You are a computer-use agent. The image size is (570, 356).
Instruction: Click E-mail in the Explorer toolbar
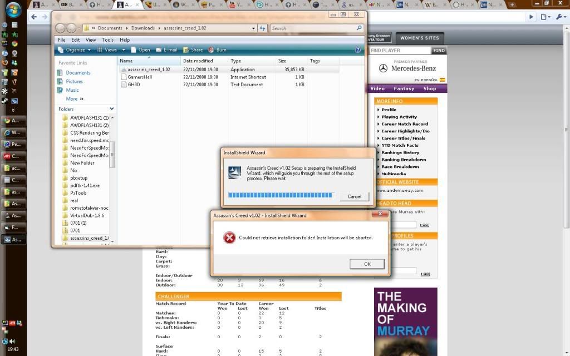166,50
